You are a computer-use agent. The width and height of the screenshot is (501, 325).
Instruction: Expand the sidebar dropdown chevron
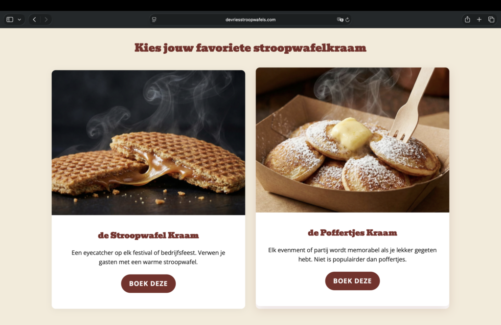[20, 20]
